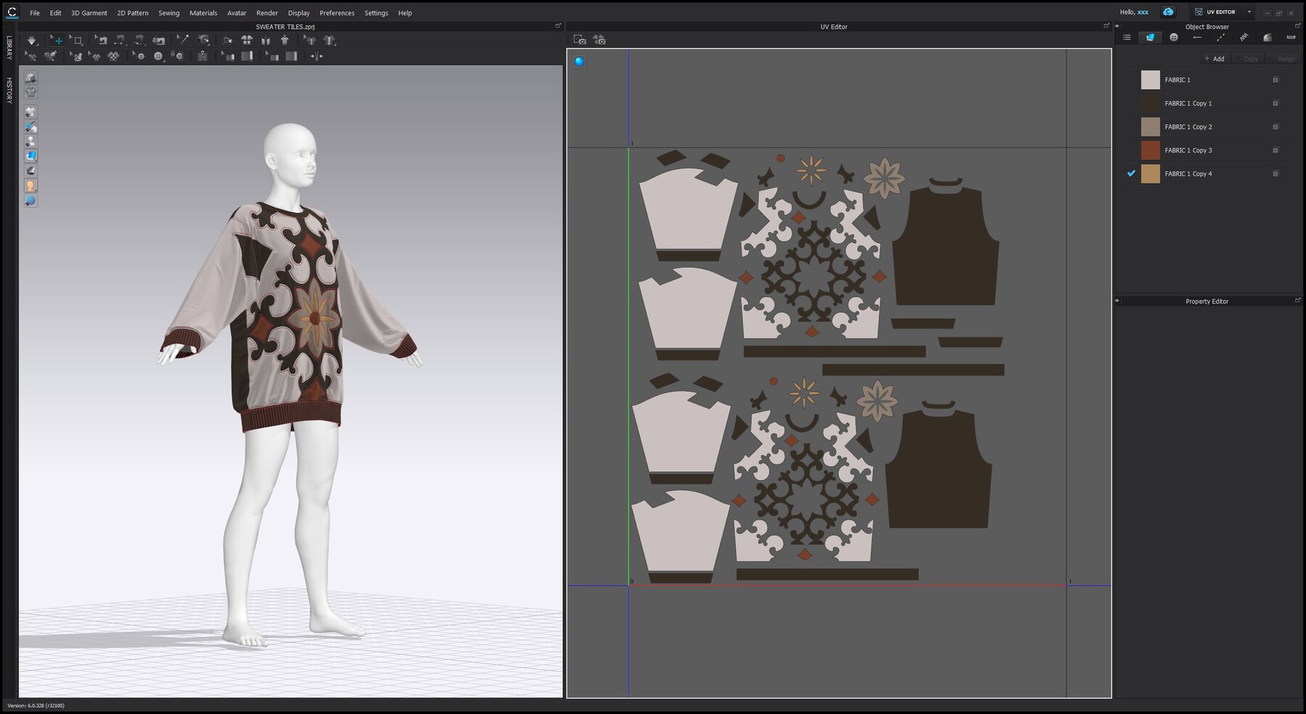Image resolution: width=1306 pixels, height=714 pixels.
Task: Open the 3D Garment menu
Action: (89, 13)
